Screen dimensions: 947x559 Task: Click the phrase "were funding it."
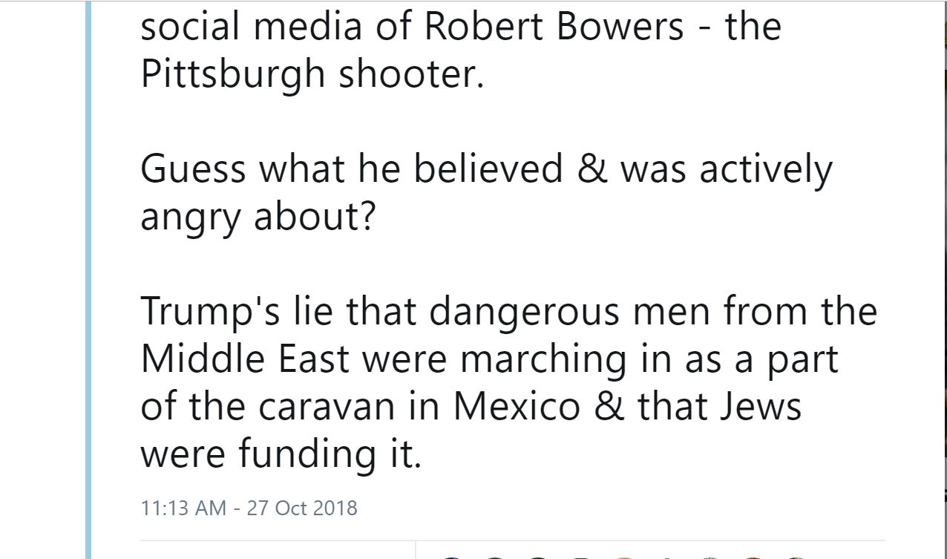[x=281, y=454]
